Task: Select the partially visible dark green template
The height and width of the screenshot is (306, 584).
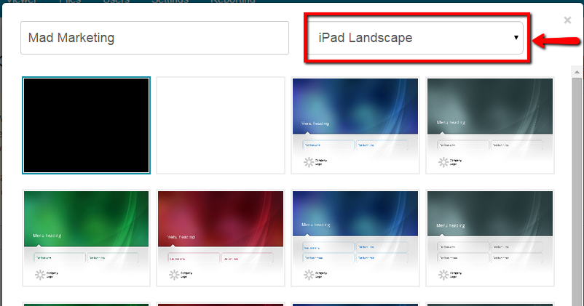Action: point(87,304)
